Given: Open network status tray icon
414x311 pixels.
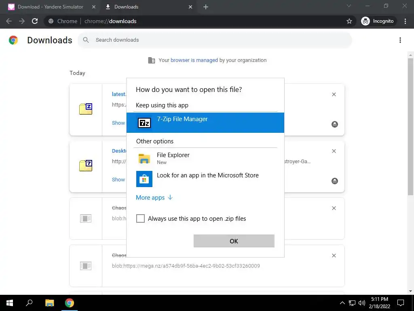Looking at the screenshot, I should [352, 303].
